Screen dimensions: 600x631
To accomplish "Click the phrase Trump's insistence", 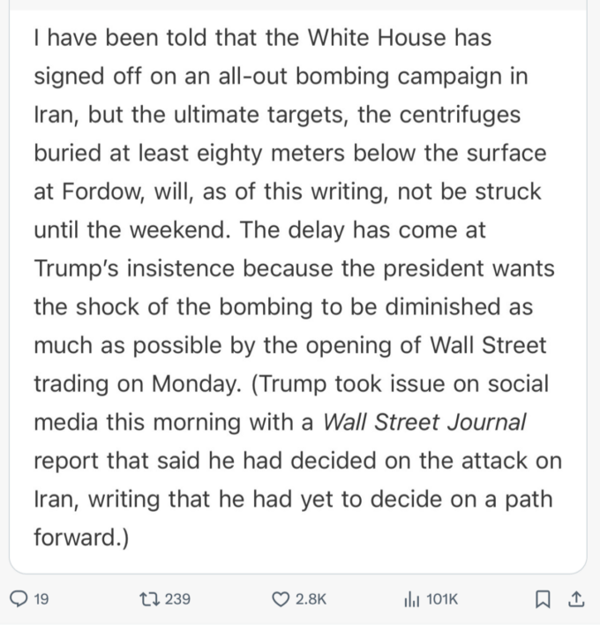I will point(134,268).
